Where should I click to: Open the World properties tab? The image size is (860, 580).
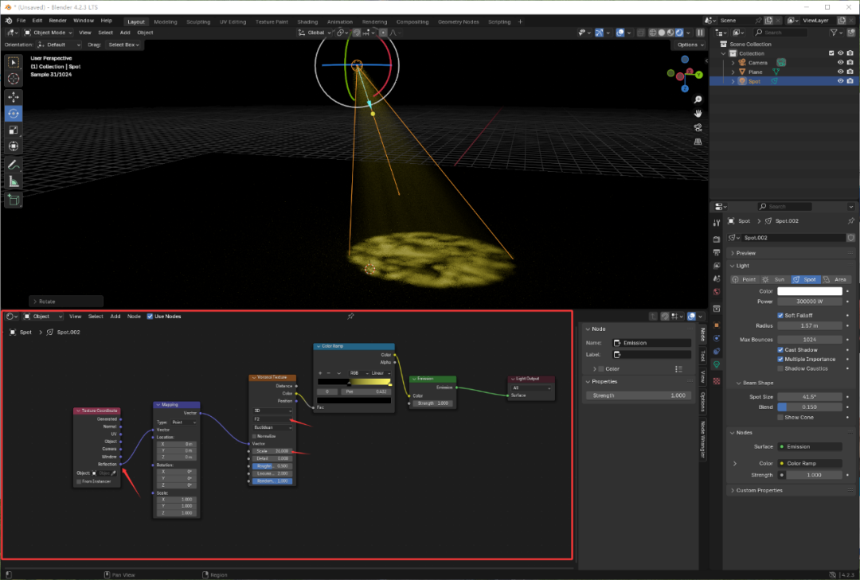click(x=717, y=292)
